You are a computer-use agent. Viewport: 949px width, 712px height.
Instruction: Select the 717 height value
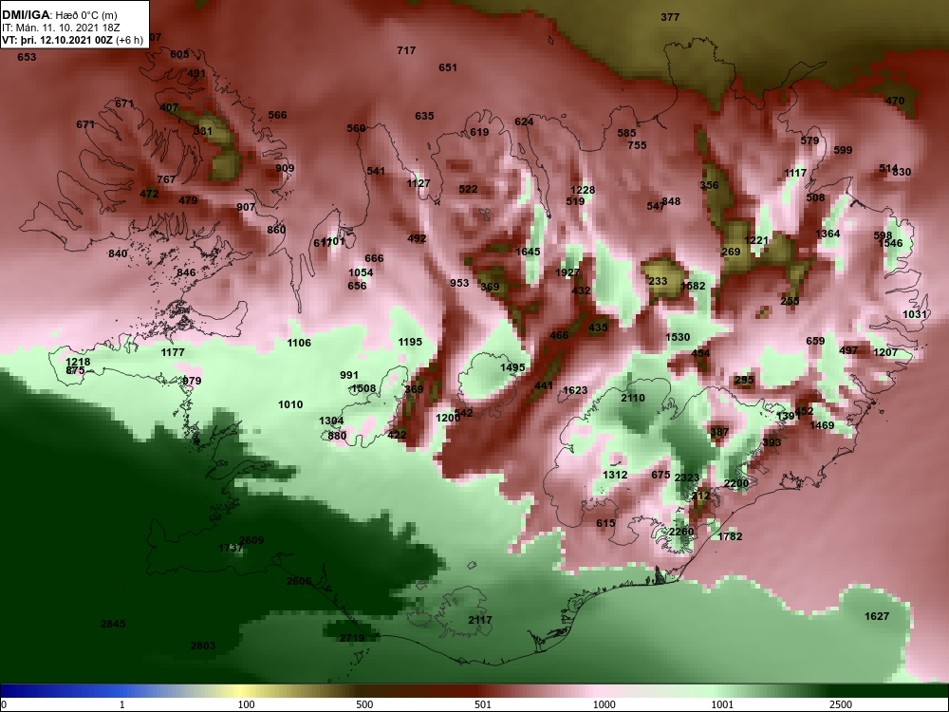(406, 50)
